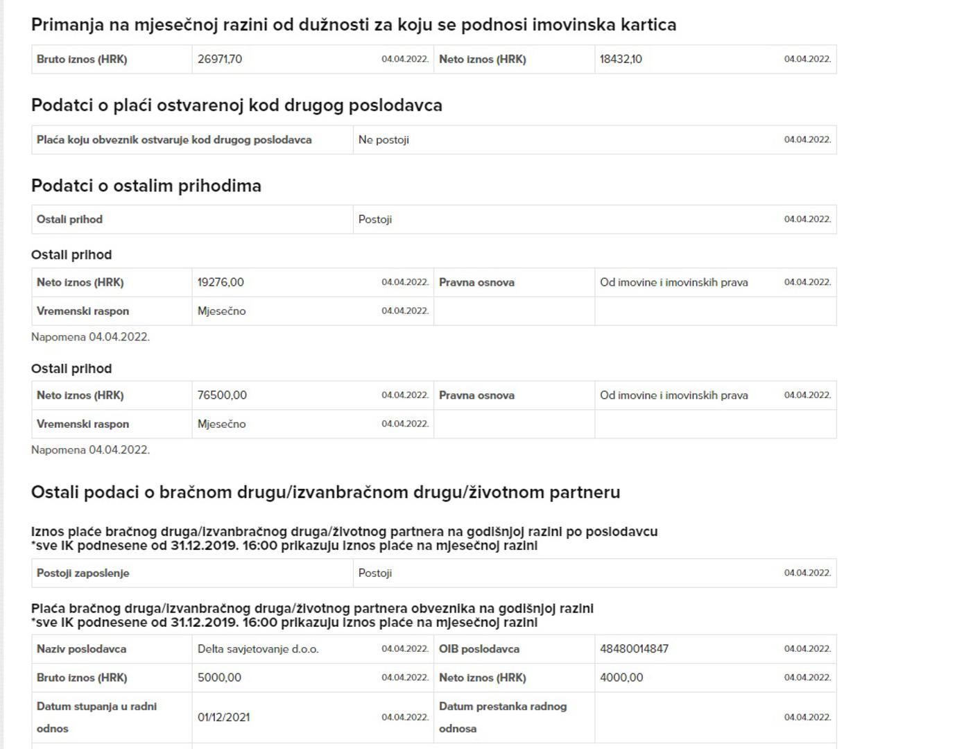
Task: Click the gross amount value 26971,70
Action: 220,60
